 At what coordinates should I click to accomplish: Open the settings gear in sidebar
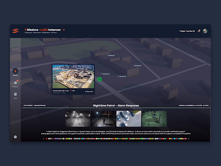(x=15, y=137)
